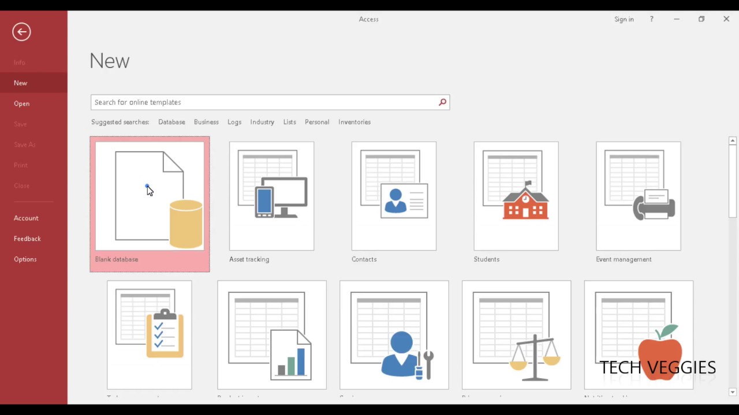The width and height of the screenshot is (739, 415).
Task: Open the Feedback page
Action: pos(33,239)
